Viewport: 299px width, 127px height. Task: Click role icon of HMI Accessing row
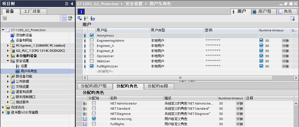pos(85,119)
